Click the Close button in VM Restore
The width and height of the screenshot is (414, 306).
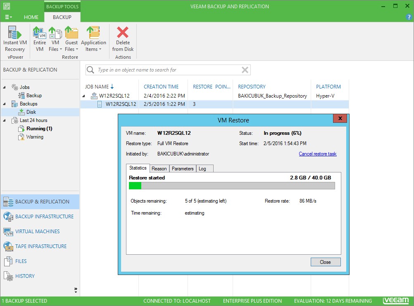[x=325, y=262]
